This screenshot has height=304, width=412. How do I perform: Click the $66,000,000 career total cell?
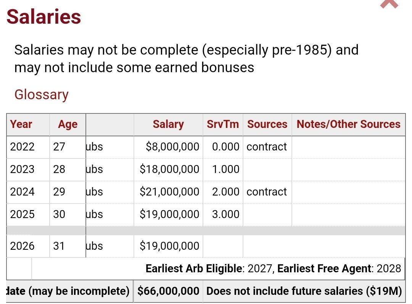pos(168,291)
